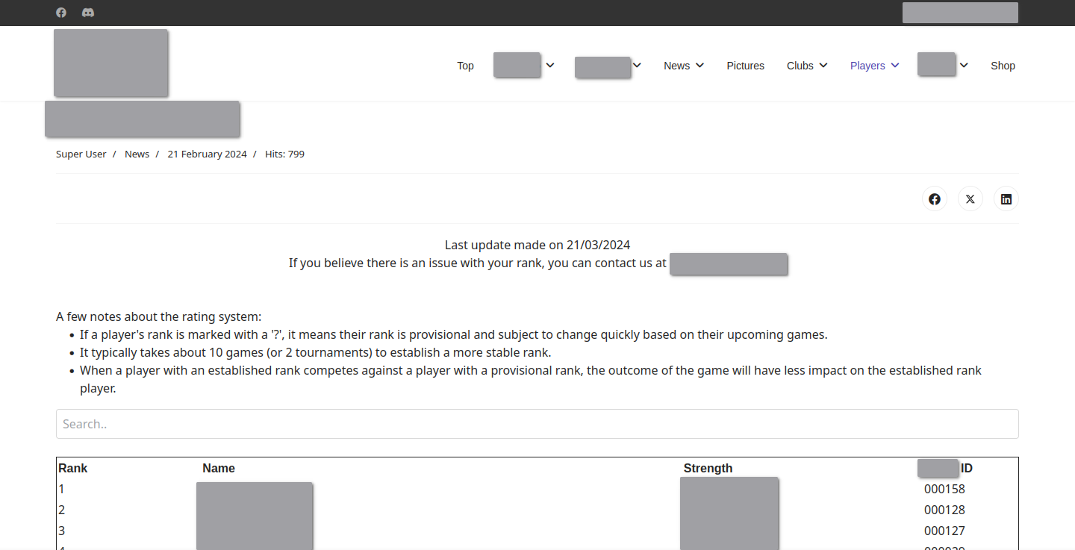Open the Facebook page from top bar
The height and width of the screenshot is (550, 1075).
coord(61,13)
